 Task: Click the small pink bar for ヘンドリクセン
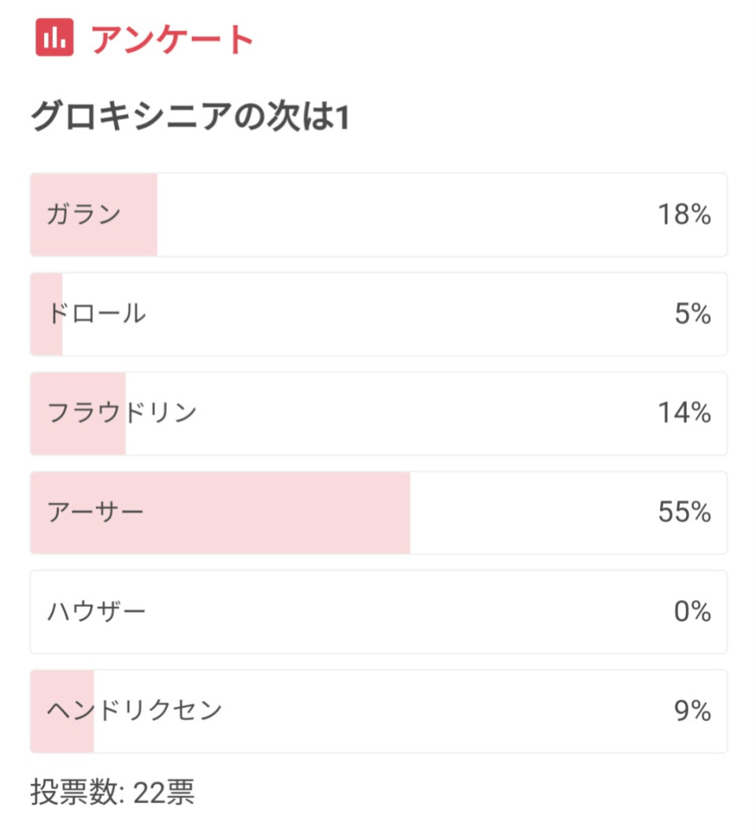[62, 712]
